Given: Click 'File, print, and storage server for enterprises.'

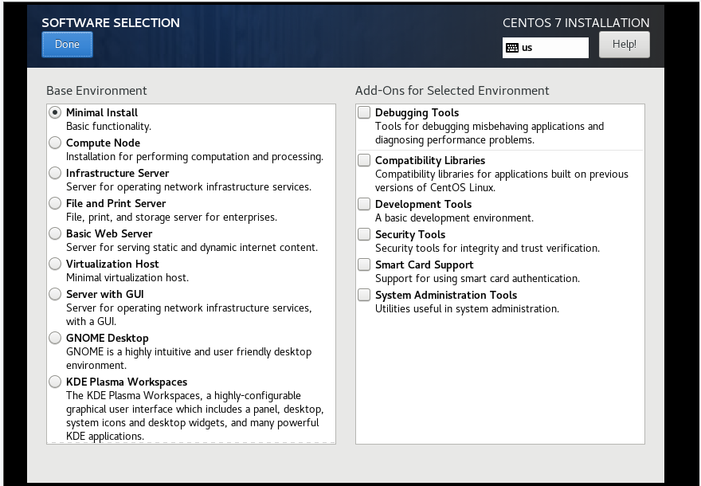Looking at the screenshot, I should [x=172, y=218].
